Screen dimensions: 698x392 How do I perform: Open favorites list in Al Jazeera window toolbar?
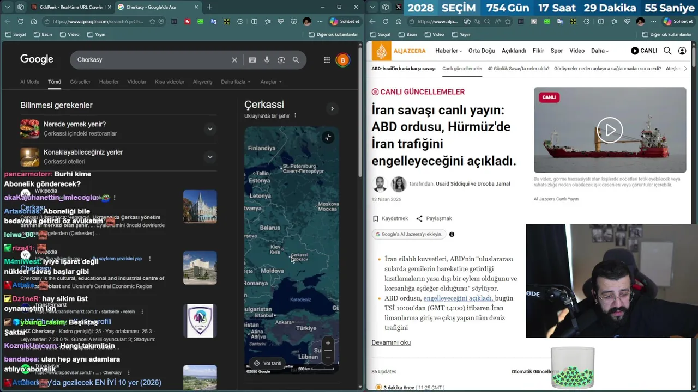[614, 21]
